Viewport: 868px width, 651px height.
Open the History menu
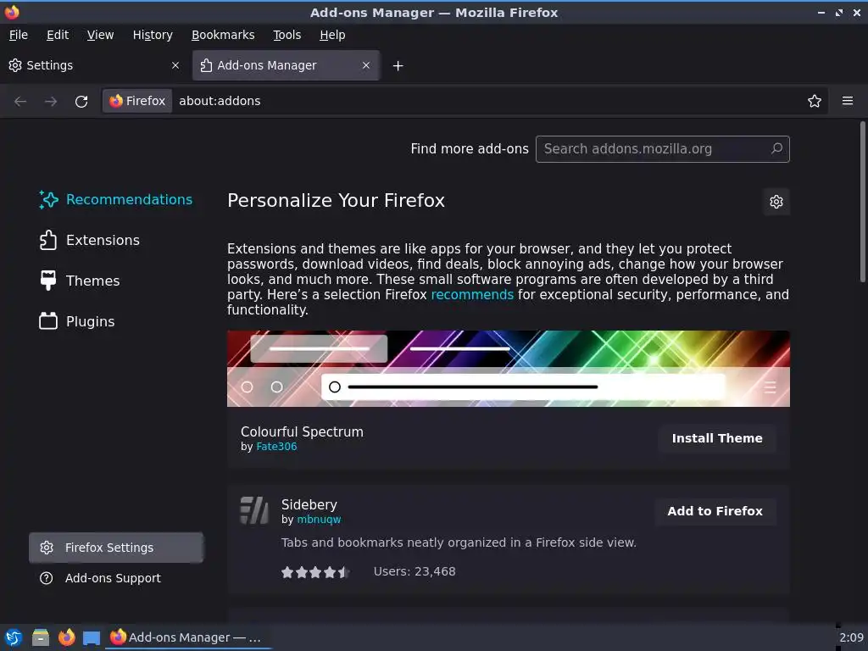click(153, 35)
